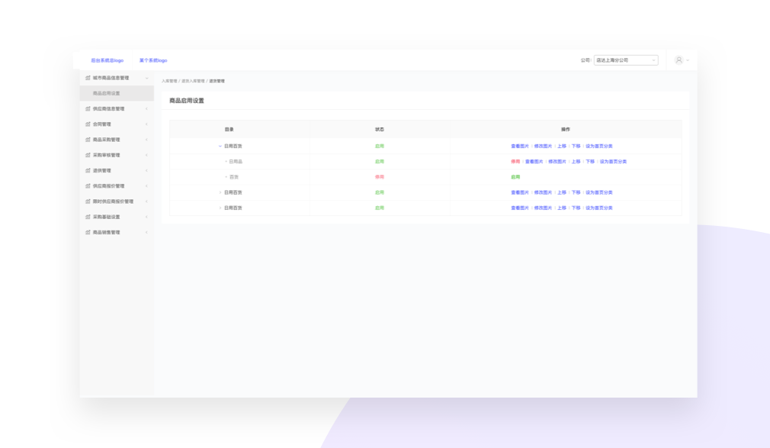This screenshot has width=770, height=448.
Task: Click 设为首页分类 in the last 日用百货 row
Action: point(599,208)
